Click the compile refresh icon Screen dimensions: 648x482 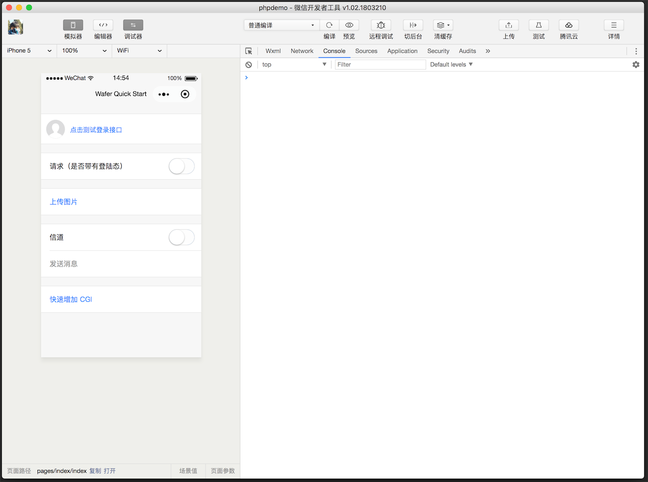(x=329, y=25)
